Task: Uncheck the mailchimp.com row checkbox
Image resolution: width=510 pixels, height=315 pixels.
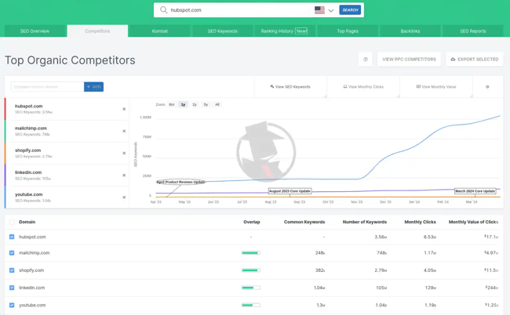Action: click(12, 253)
